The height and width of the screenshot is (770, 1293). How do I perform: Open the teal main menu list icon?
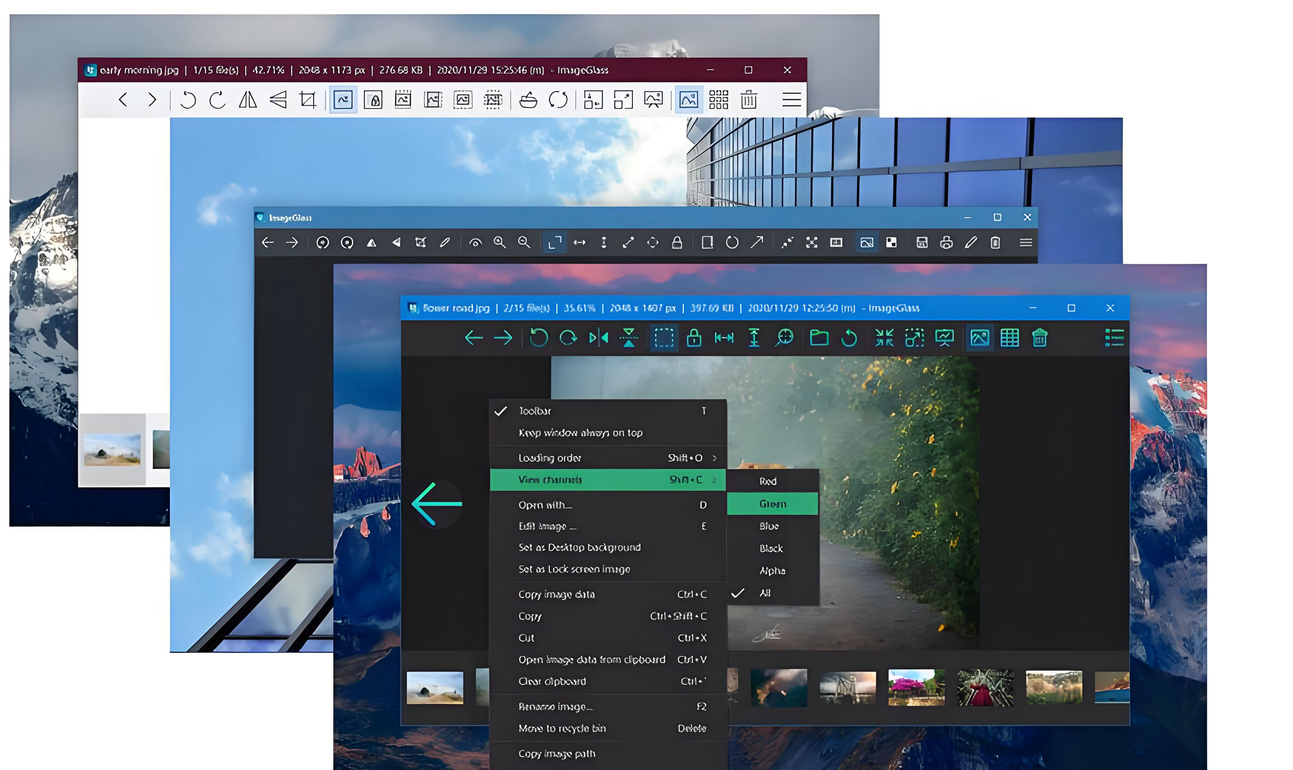[1114, 338]
